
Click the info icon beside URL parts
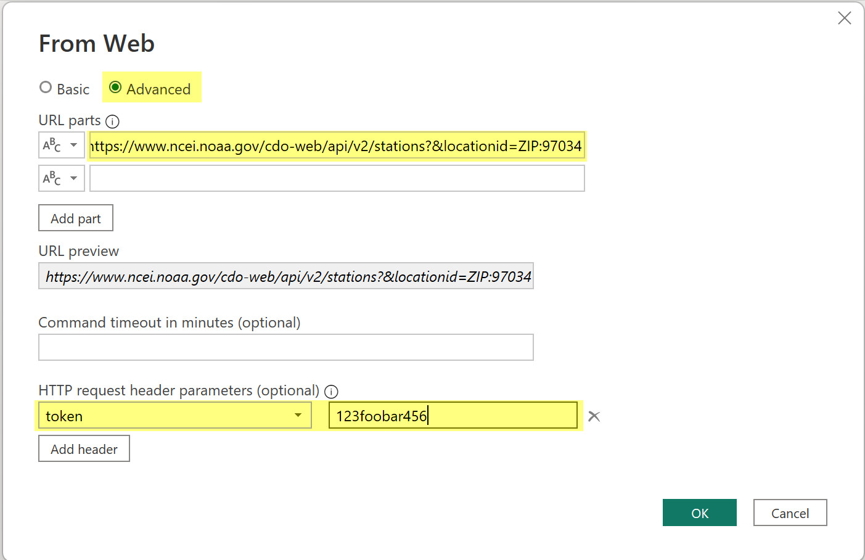112,121
